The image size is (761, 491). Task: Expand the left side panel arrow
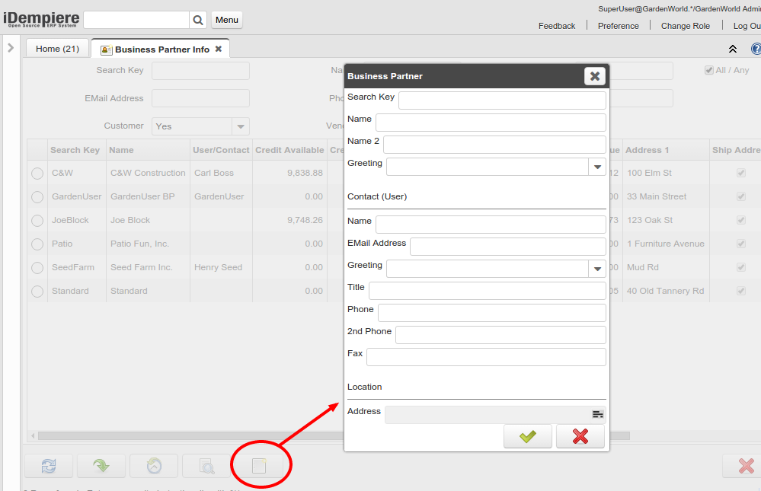click(x=11, y=48)
